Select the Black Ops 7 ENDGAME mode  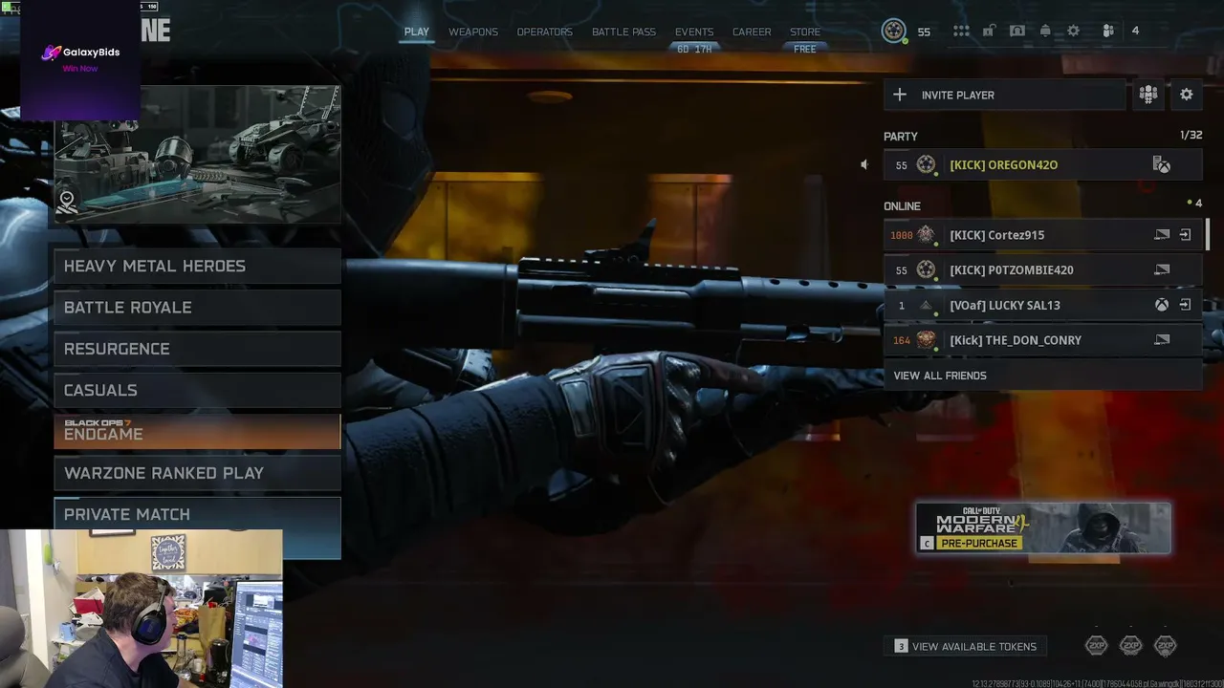(x=197, y=431)
